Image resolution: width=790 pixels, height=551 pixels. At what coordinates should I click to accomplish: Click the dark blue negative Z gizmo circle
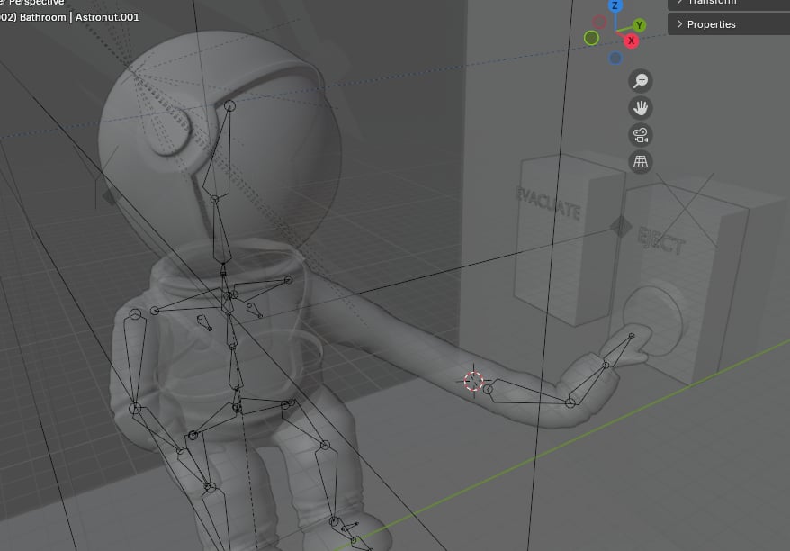tap(615, 59)
